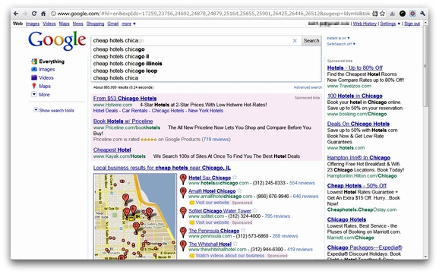
Task: Open the 719 reviews link for Priceline
Action: [216, 139]
